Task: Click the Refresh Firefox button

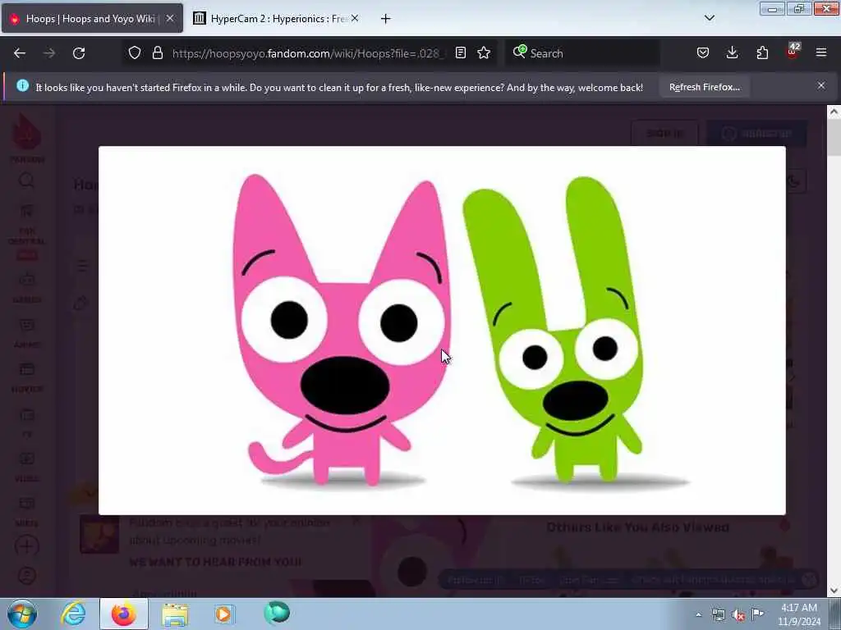Action: pos(704,87)
